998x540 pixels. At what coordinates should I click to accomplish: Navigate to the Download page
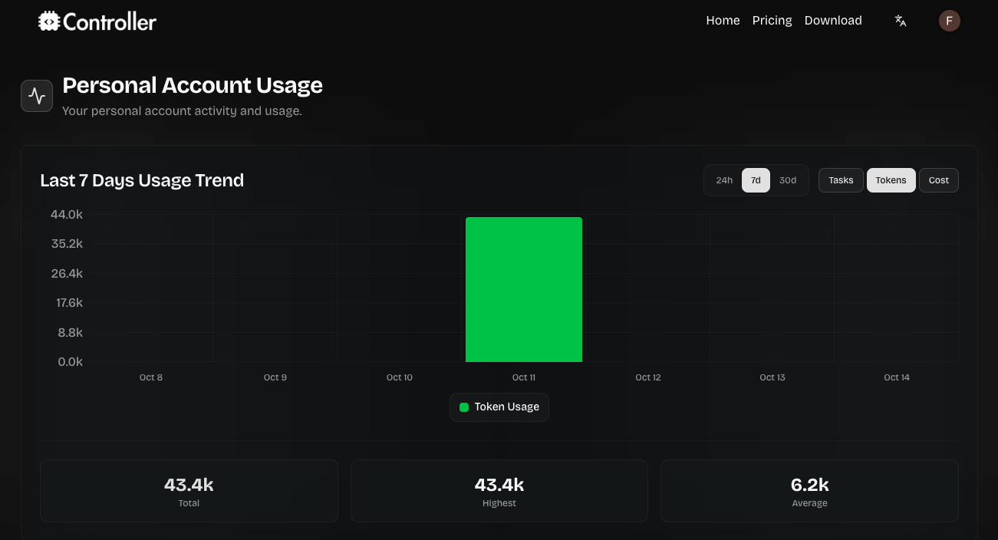pyautogui.click(x=833, y=21)
